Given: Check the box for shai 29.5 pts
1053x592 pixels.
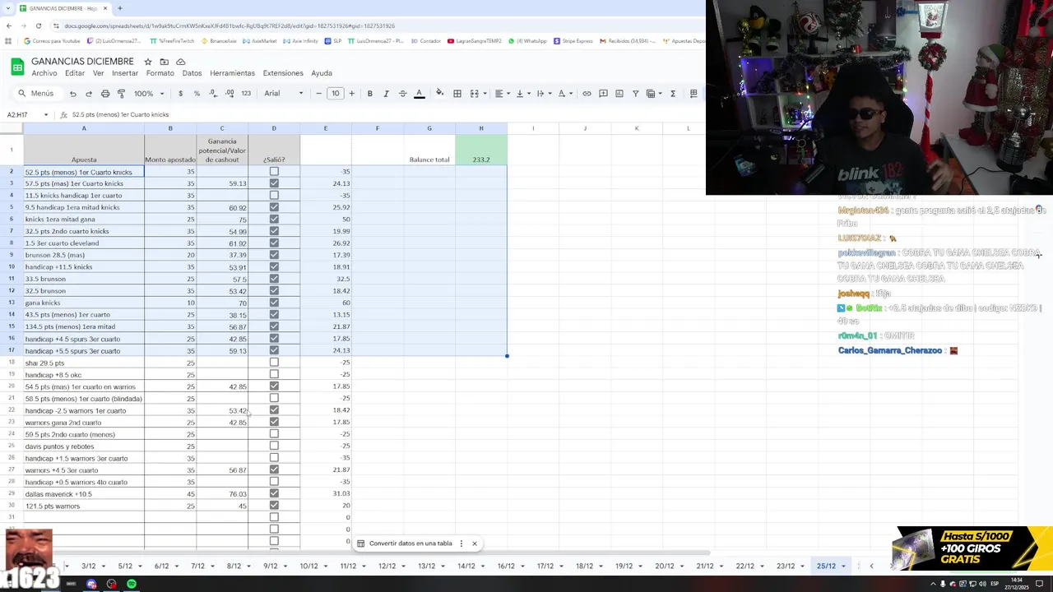Looking at the screenshot, I should 274,363.
